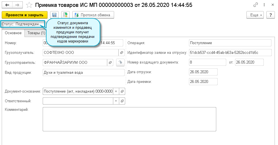Expand the Ответственный dropdown list
Screen dimensions: 278x145
click(x=116, y=101)
